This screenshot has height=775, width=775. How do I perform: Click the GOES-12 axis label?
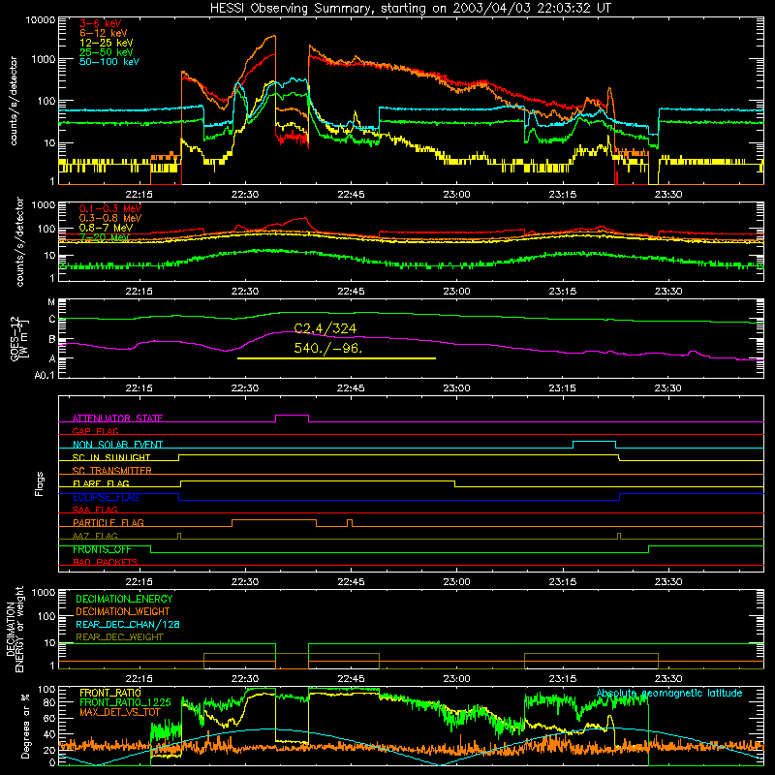(19, 338)
